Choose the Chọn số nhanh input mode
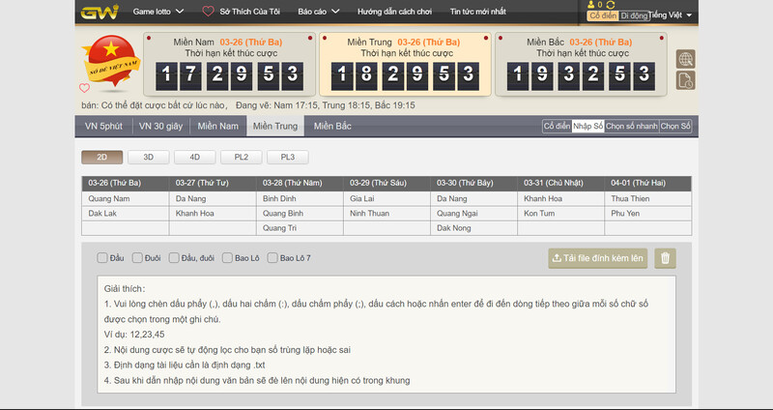The width and height of the screenshot is (773, 410). click(x=632, y=127)
